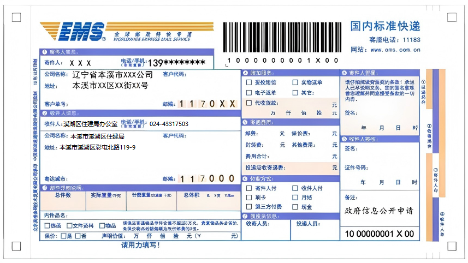The height and width of the screenshot is (263, 468).
Task: Select 第三方付费 payment checkbox
Action: (249, 207)
